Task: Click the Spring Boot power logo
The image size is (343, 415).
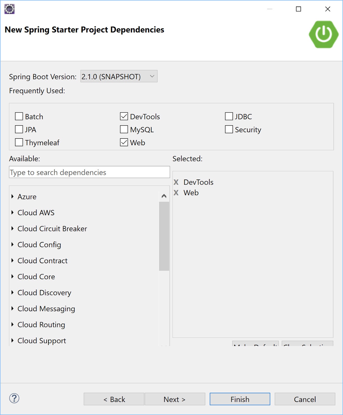Action: coord(324,34)
